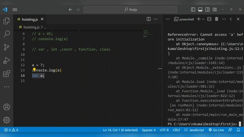244x137 pixels.
Task: Open editor More Actions ellipsis
Action: tap(156, 19)
